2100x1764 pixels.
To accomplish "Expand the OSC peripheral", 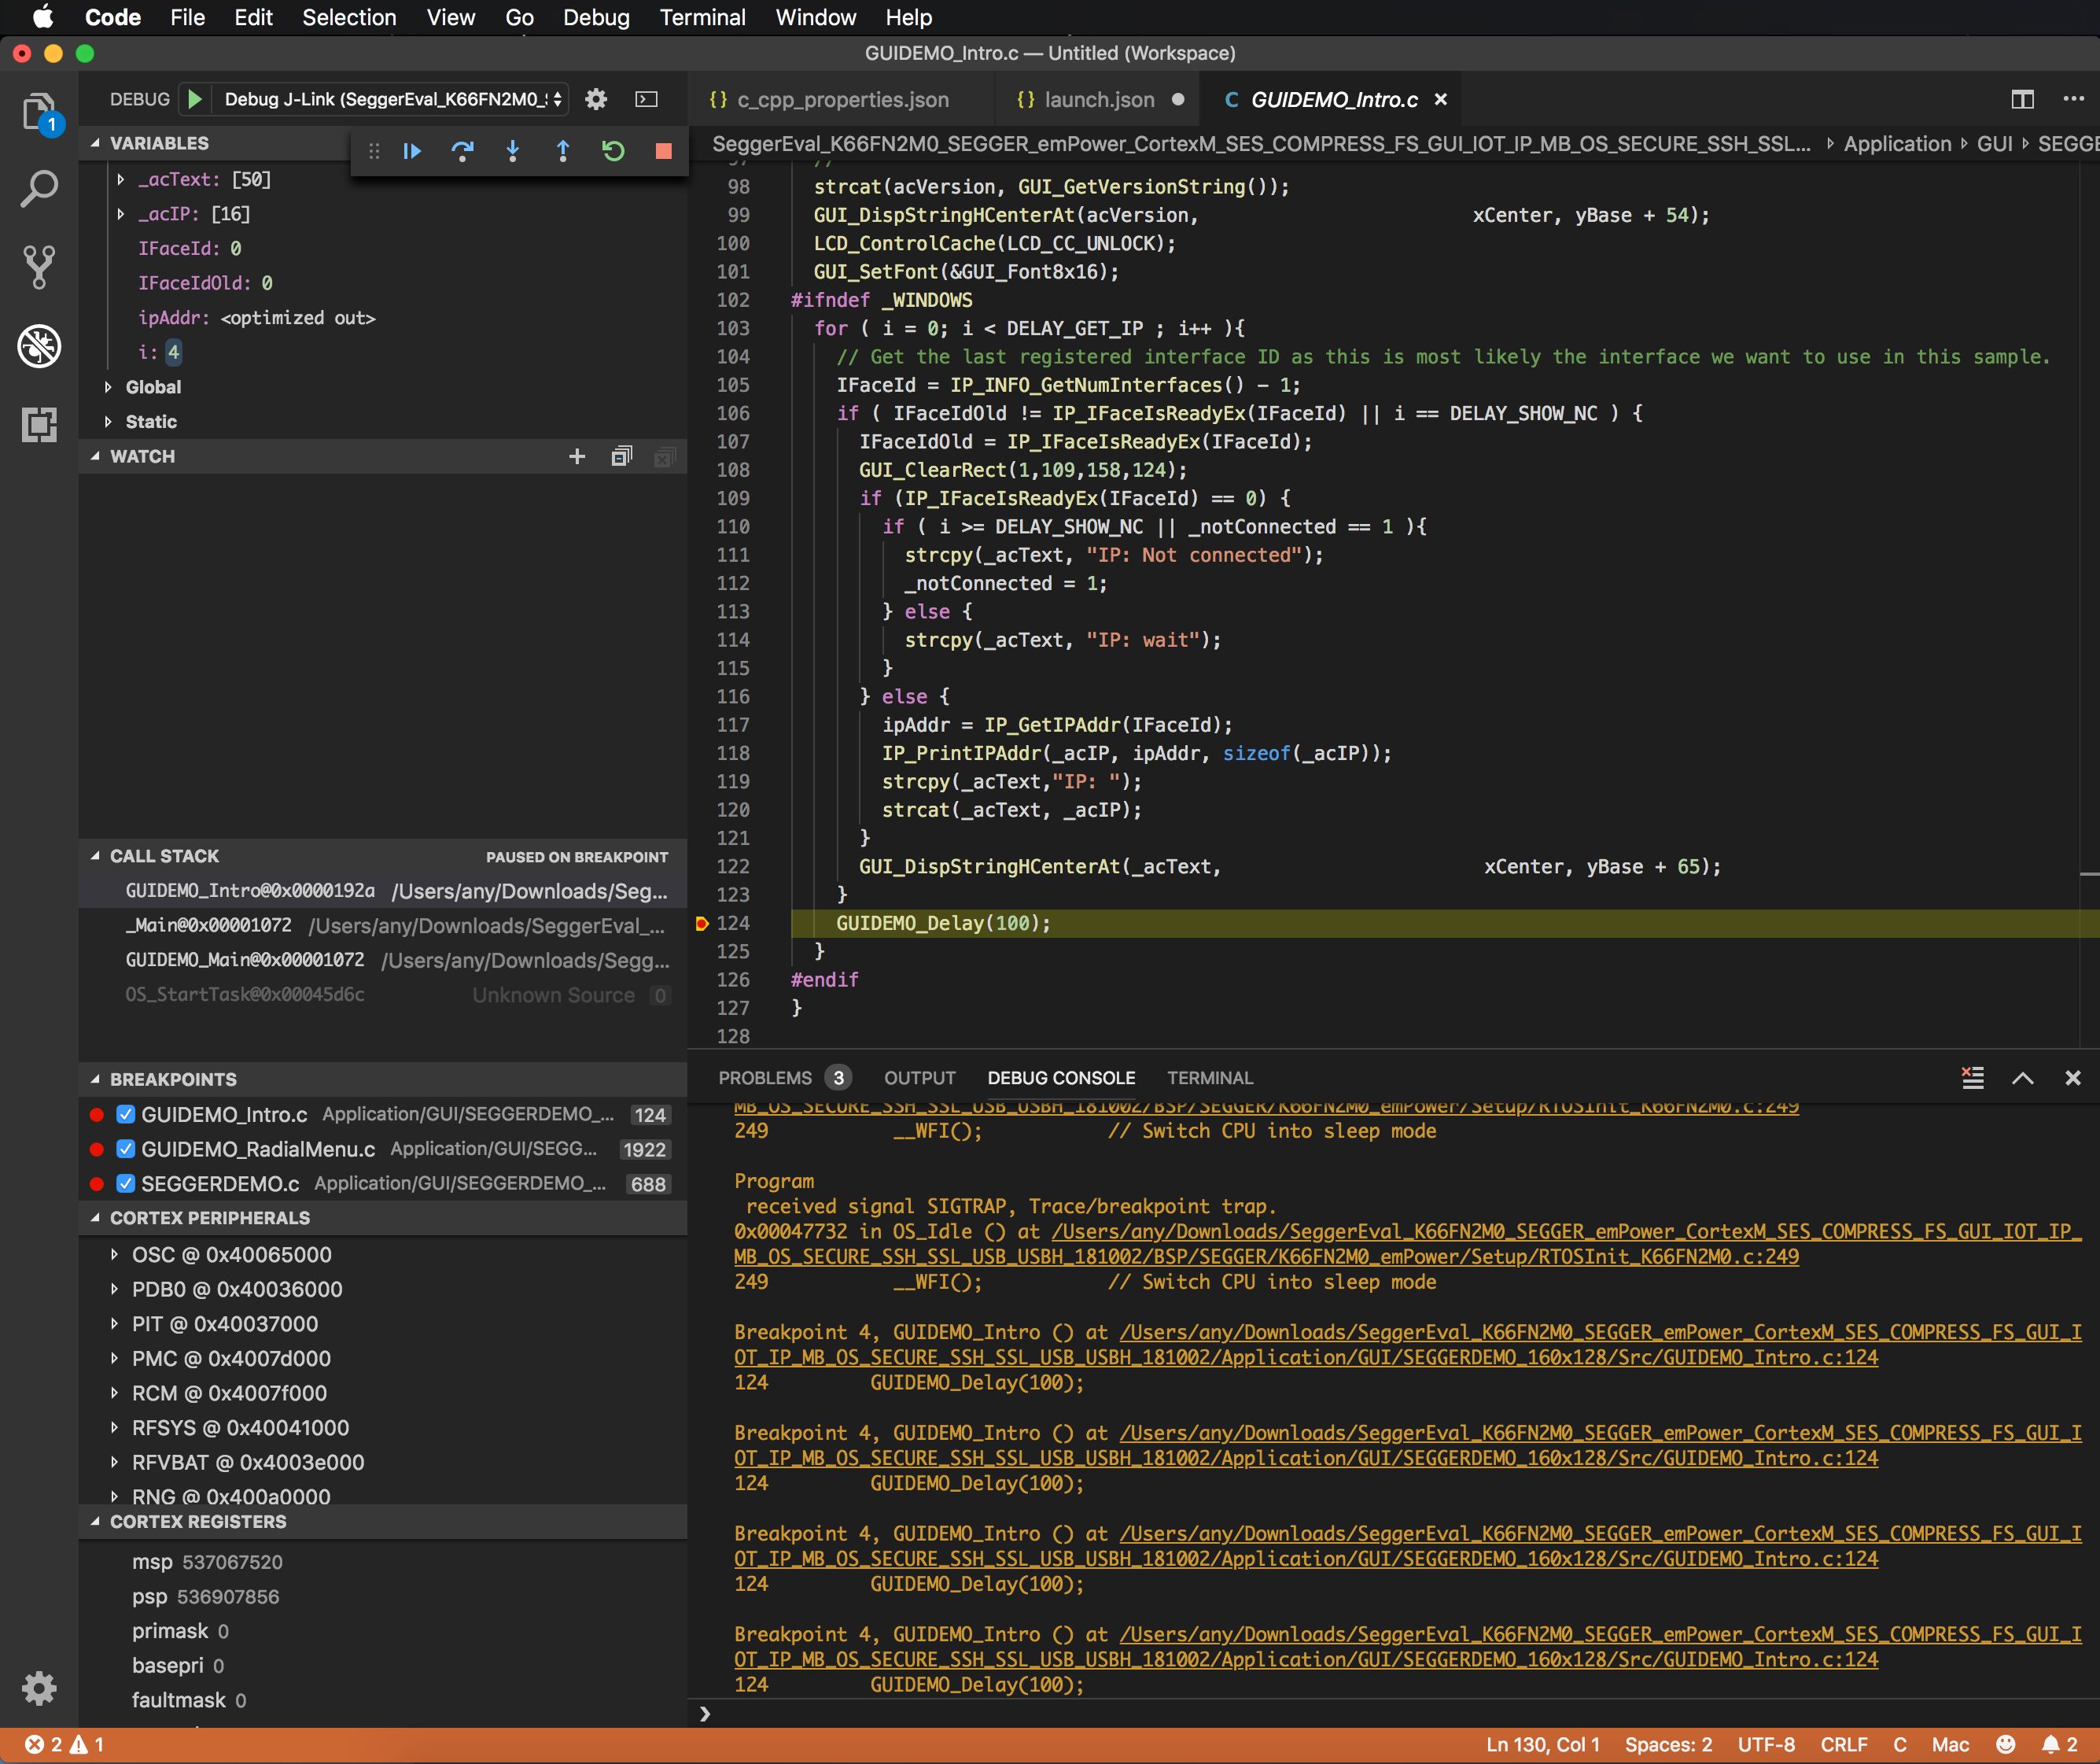I will pos(114,1255).
